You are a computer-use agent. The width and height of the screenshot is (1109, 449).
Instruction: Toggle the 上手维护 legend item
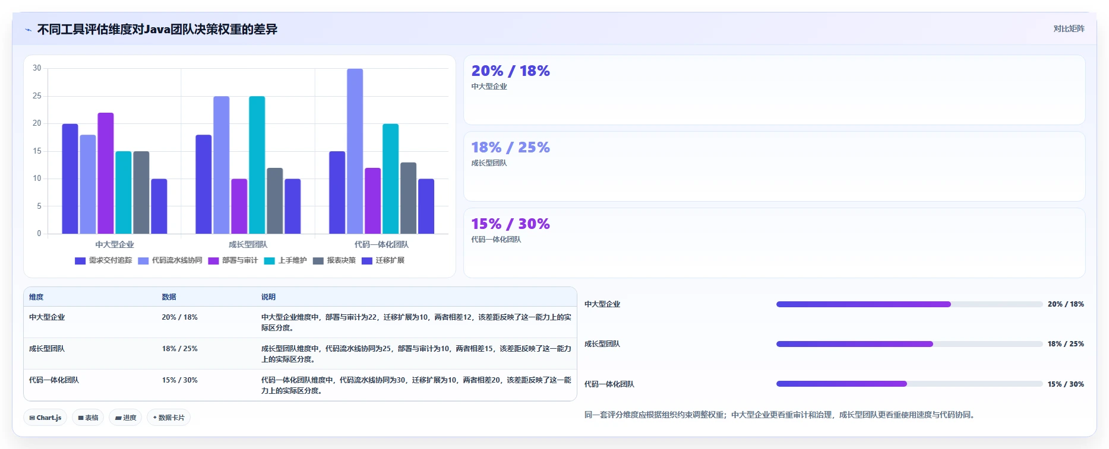[x=285, y=260]
